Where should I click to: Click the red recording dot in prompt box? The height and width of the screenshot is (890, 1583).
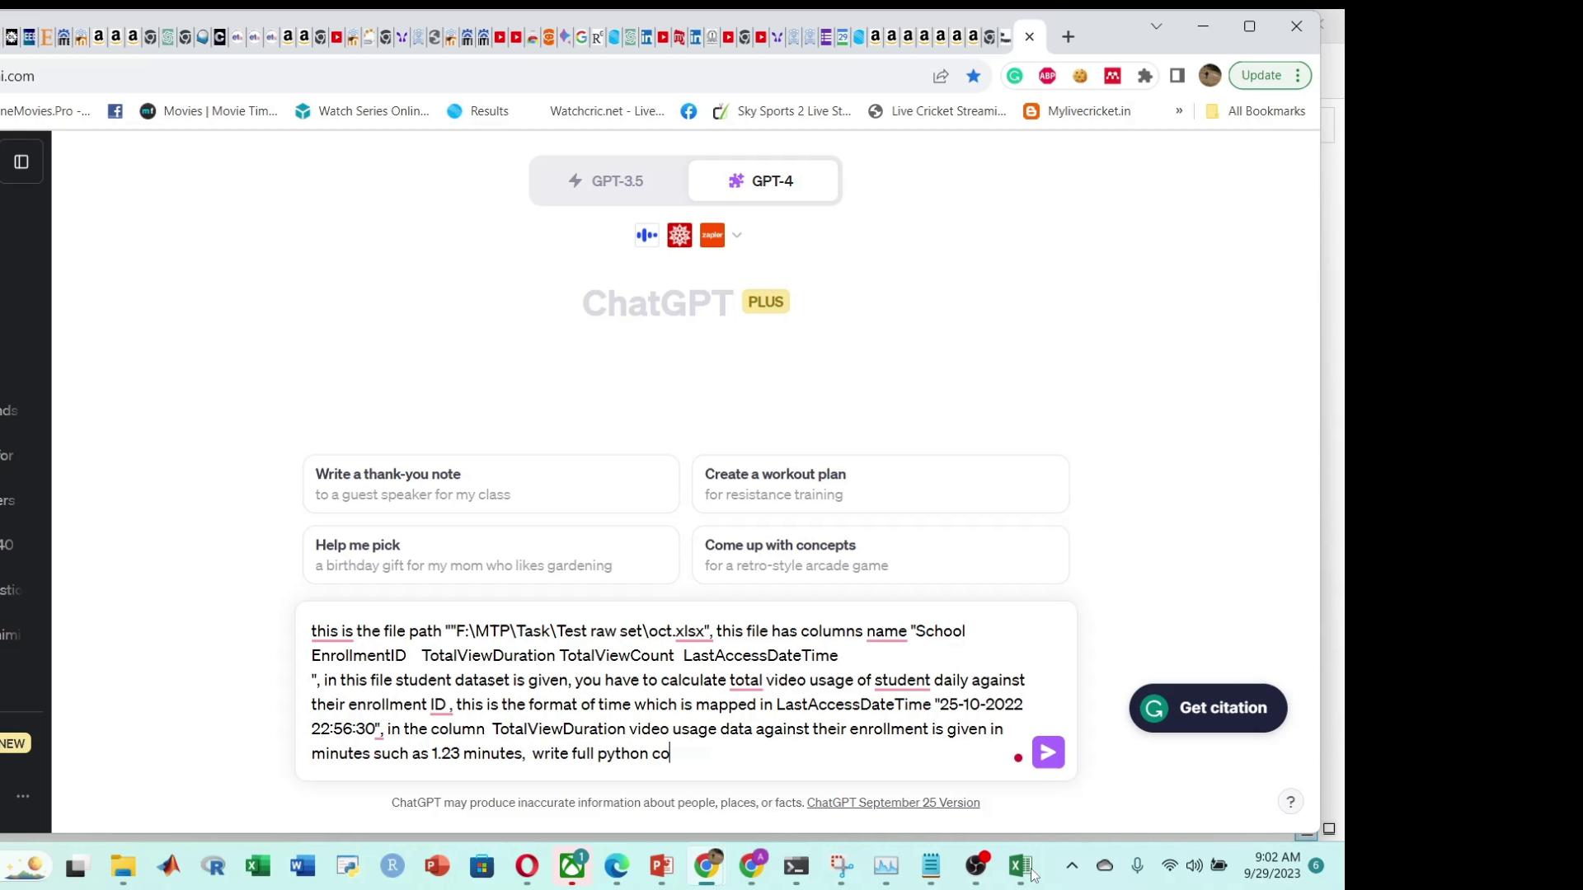pyautogui.click(x=1018, y=758)
